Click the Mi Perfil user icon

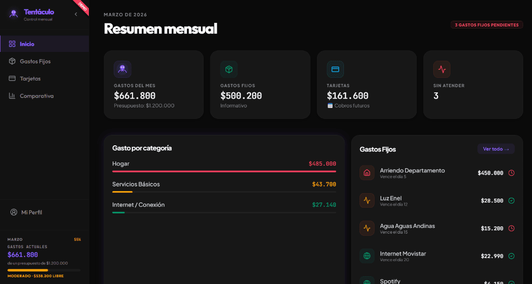coord(14,212)
